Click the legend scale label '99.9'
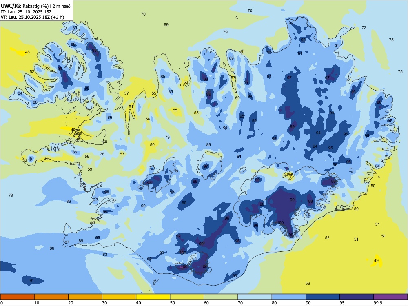This screenshot has width=408, height=306. 378,303
